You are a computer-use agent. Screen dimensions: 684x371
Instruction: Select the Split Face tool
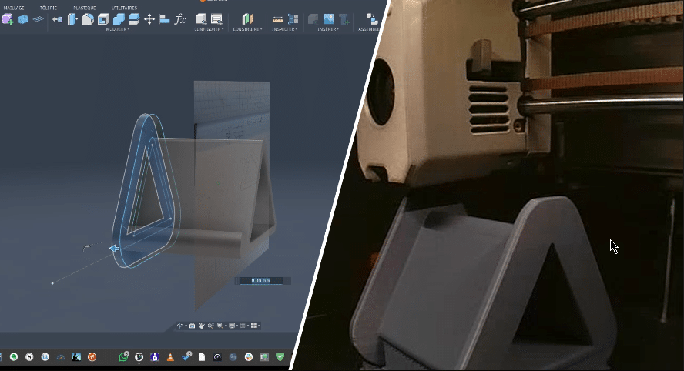pos(134,19)
